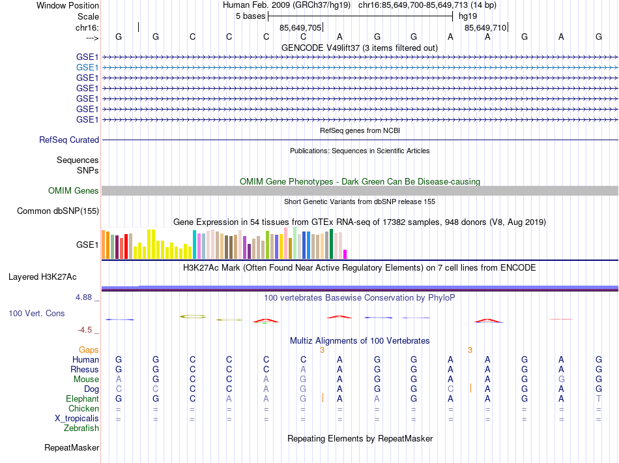Viewport: 619px width, 463px height.
Task: Click the 85,649,705 position marker on ruler
Action: pyautogui.click(x=300, y=27)
